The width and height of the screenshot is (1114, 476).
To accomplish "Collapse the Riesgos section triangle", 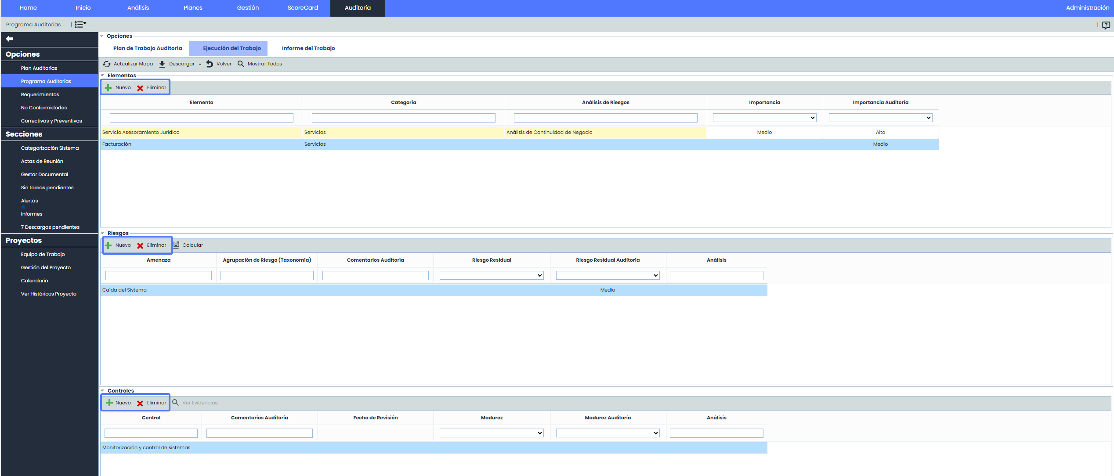I will point(102,233).
